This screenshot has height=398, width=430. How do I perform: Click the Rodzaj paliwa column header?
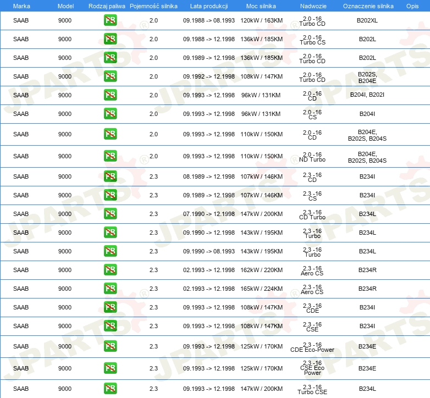tap(107, 6)
